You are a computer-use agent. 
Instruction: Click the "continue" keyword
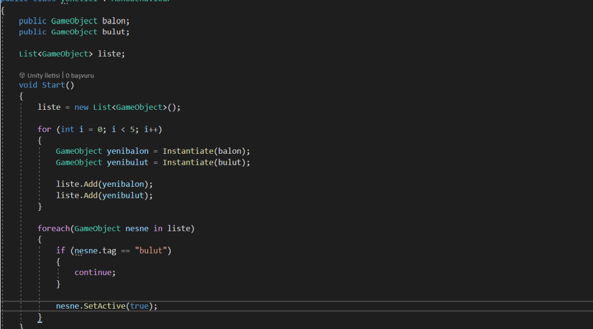point(93,273)
